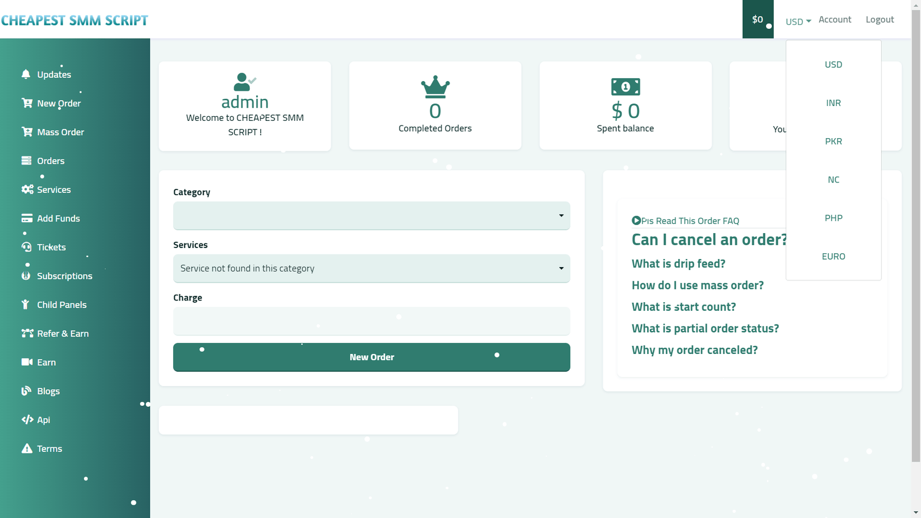
Task: Pick PKR currency option
Action: click(833, 142)
